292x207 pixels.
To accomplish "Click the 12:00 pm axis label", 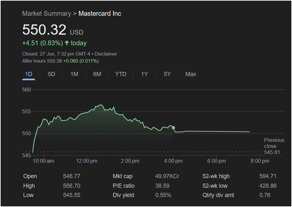I will (x=87, y=161).
